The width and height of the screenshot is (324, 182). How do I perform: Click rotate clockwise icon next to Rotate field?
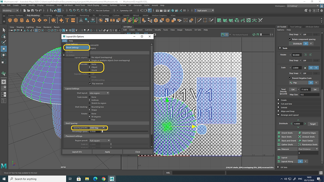tap(310, 55)
